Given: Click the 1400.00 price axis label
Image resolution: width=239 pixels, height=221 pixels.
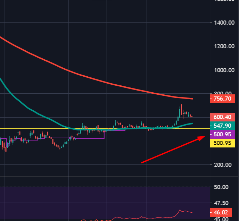Looking at the screenshot, I should click(224, 23).
